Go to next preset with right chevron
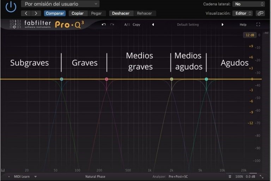The width and height of the screenshot is (271, 181). pyautogui.click(x=36, y=13)
